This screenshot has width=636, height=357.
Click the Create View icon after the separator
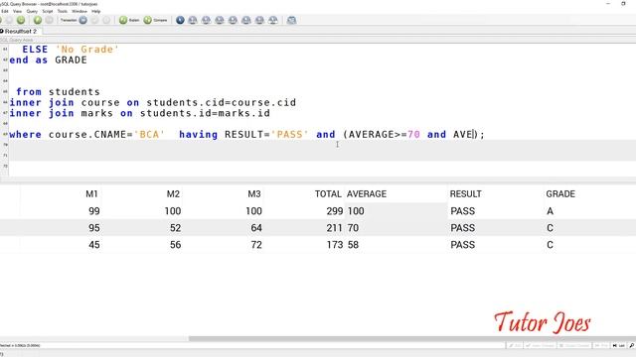click(291, 20)
